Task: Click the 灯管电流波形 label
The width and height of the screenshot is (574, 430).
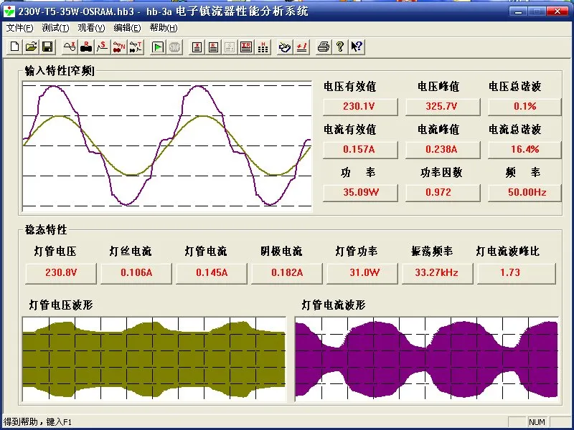Action: [334, 305]
